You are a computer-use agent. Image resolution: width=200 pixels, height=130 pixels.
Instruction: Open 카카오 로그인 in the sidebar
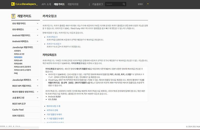[19, 54]
